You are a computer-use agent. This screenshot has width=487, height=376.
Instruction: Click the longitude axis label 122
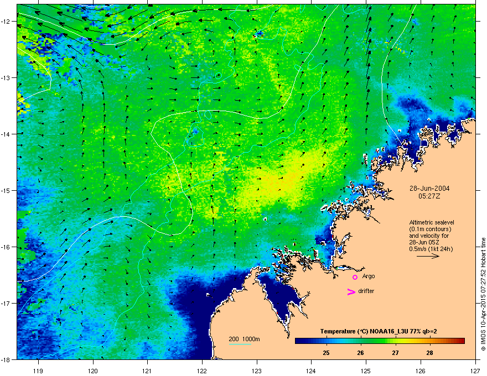pyautogui.click(x=202, y=370)
